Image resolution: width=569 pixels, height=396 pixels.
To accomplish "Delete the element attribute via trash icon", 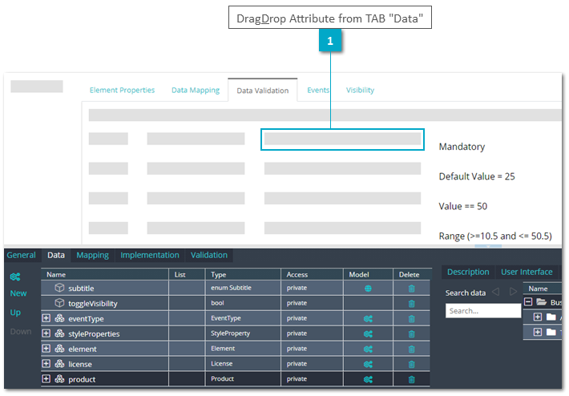I will (411, 350).
